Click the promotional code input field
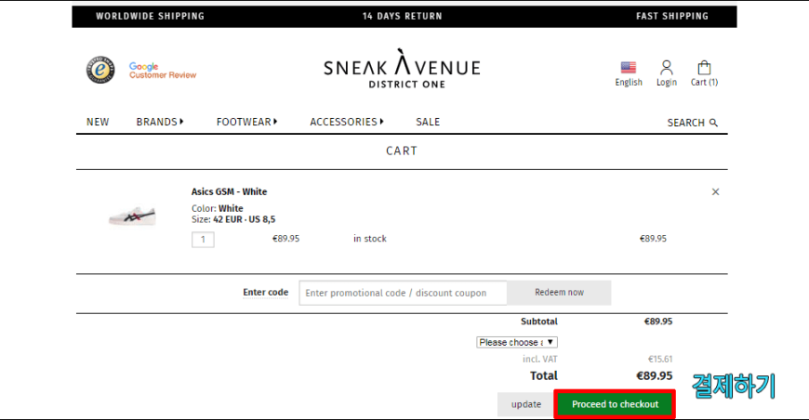Image resolution: width=809 pixels, height=420 pixels. [x=403, y=293]
